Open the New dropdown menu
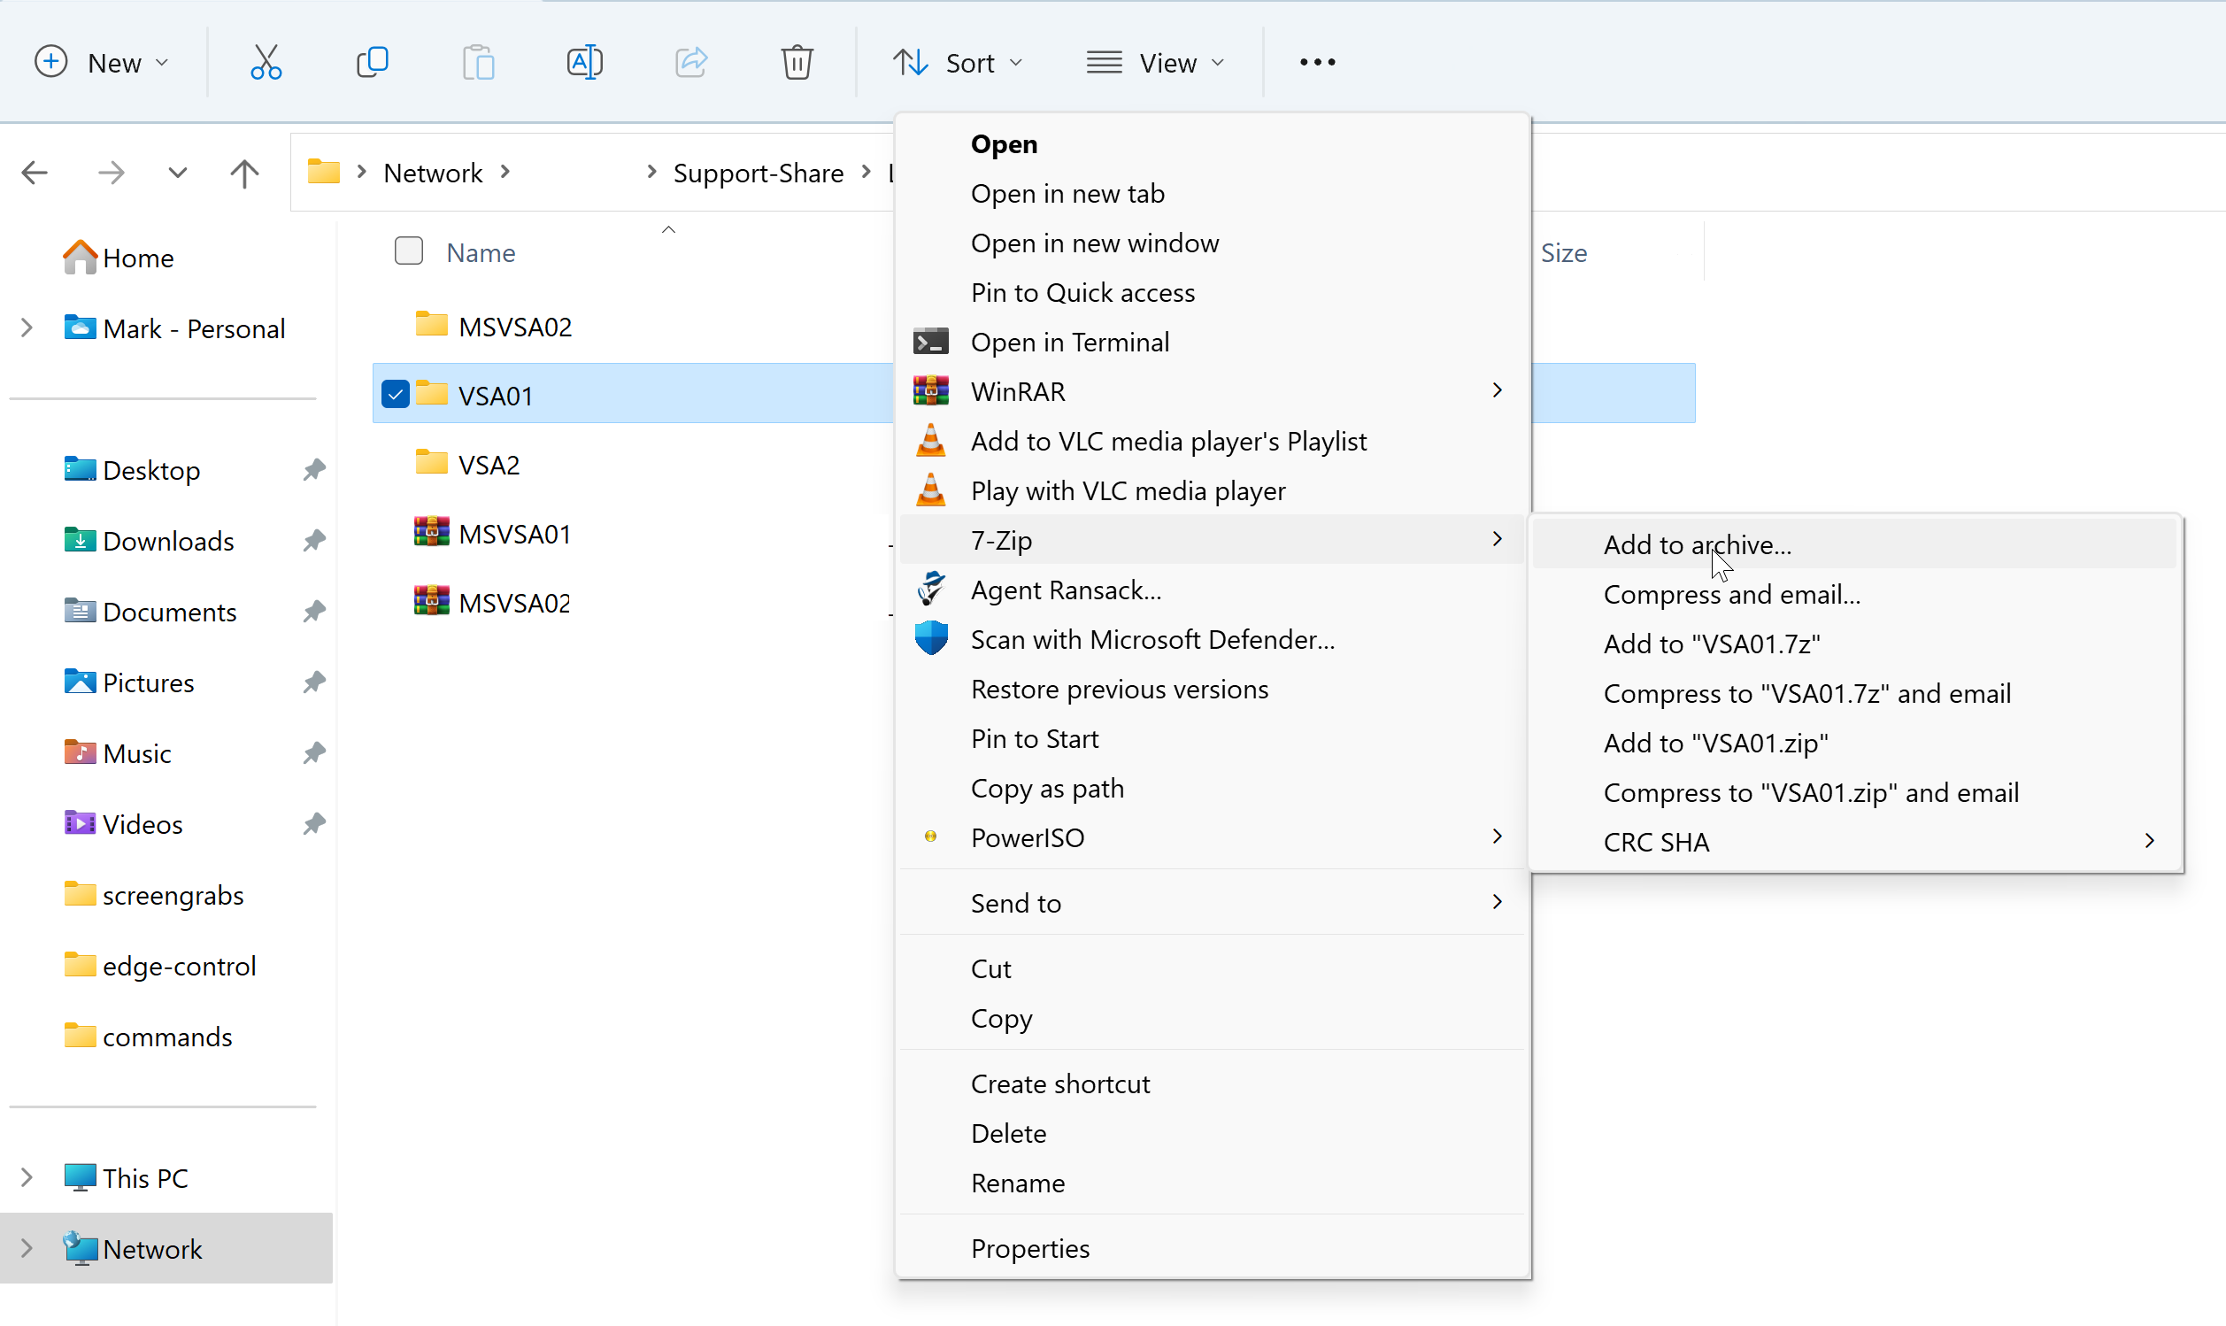The image size is (2226, 1326). [102, 63]
